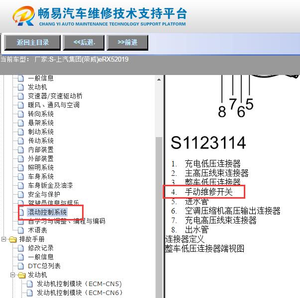Select 变速器/变速驱动桥 in tree
This screenshot has width=300, height=298.
point(55,96)
